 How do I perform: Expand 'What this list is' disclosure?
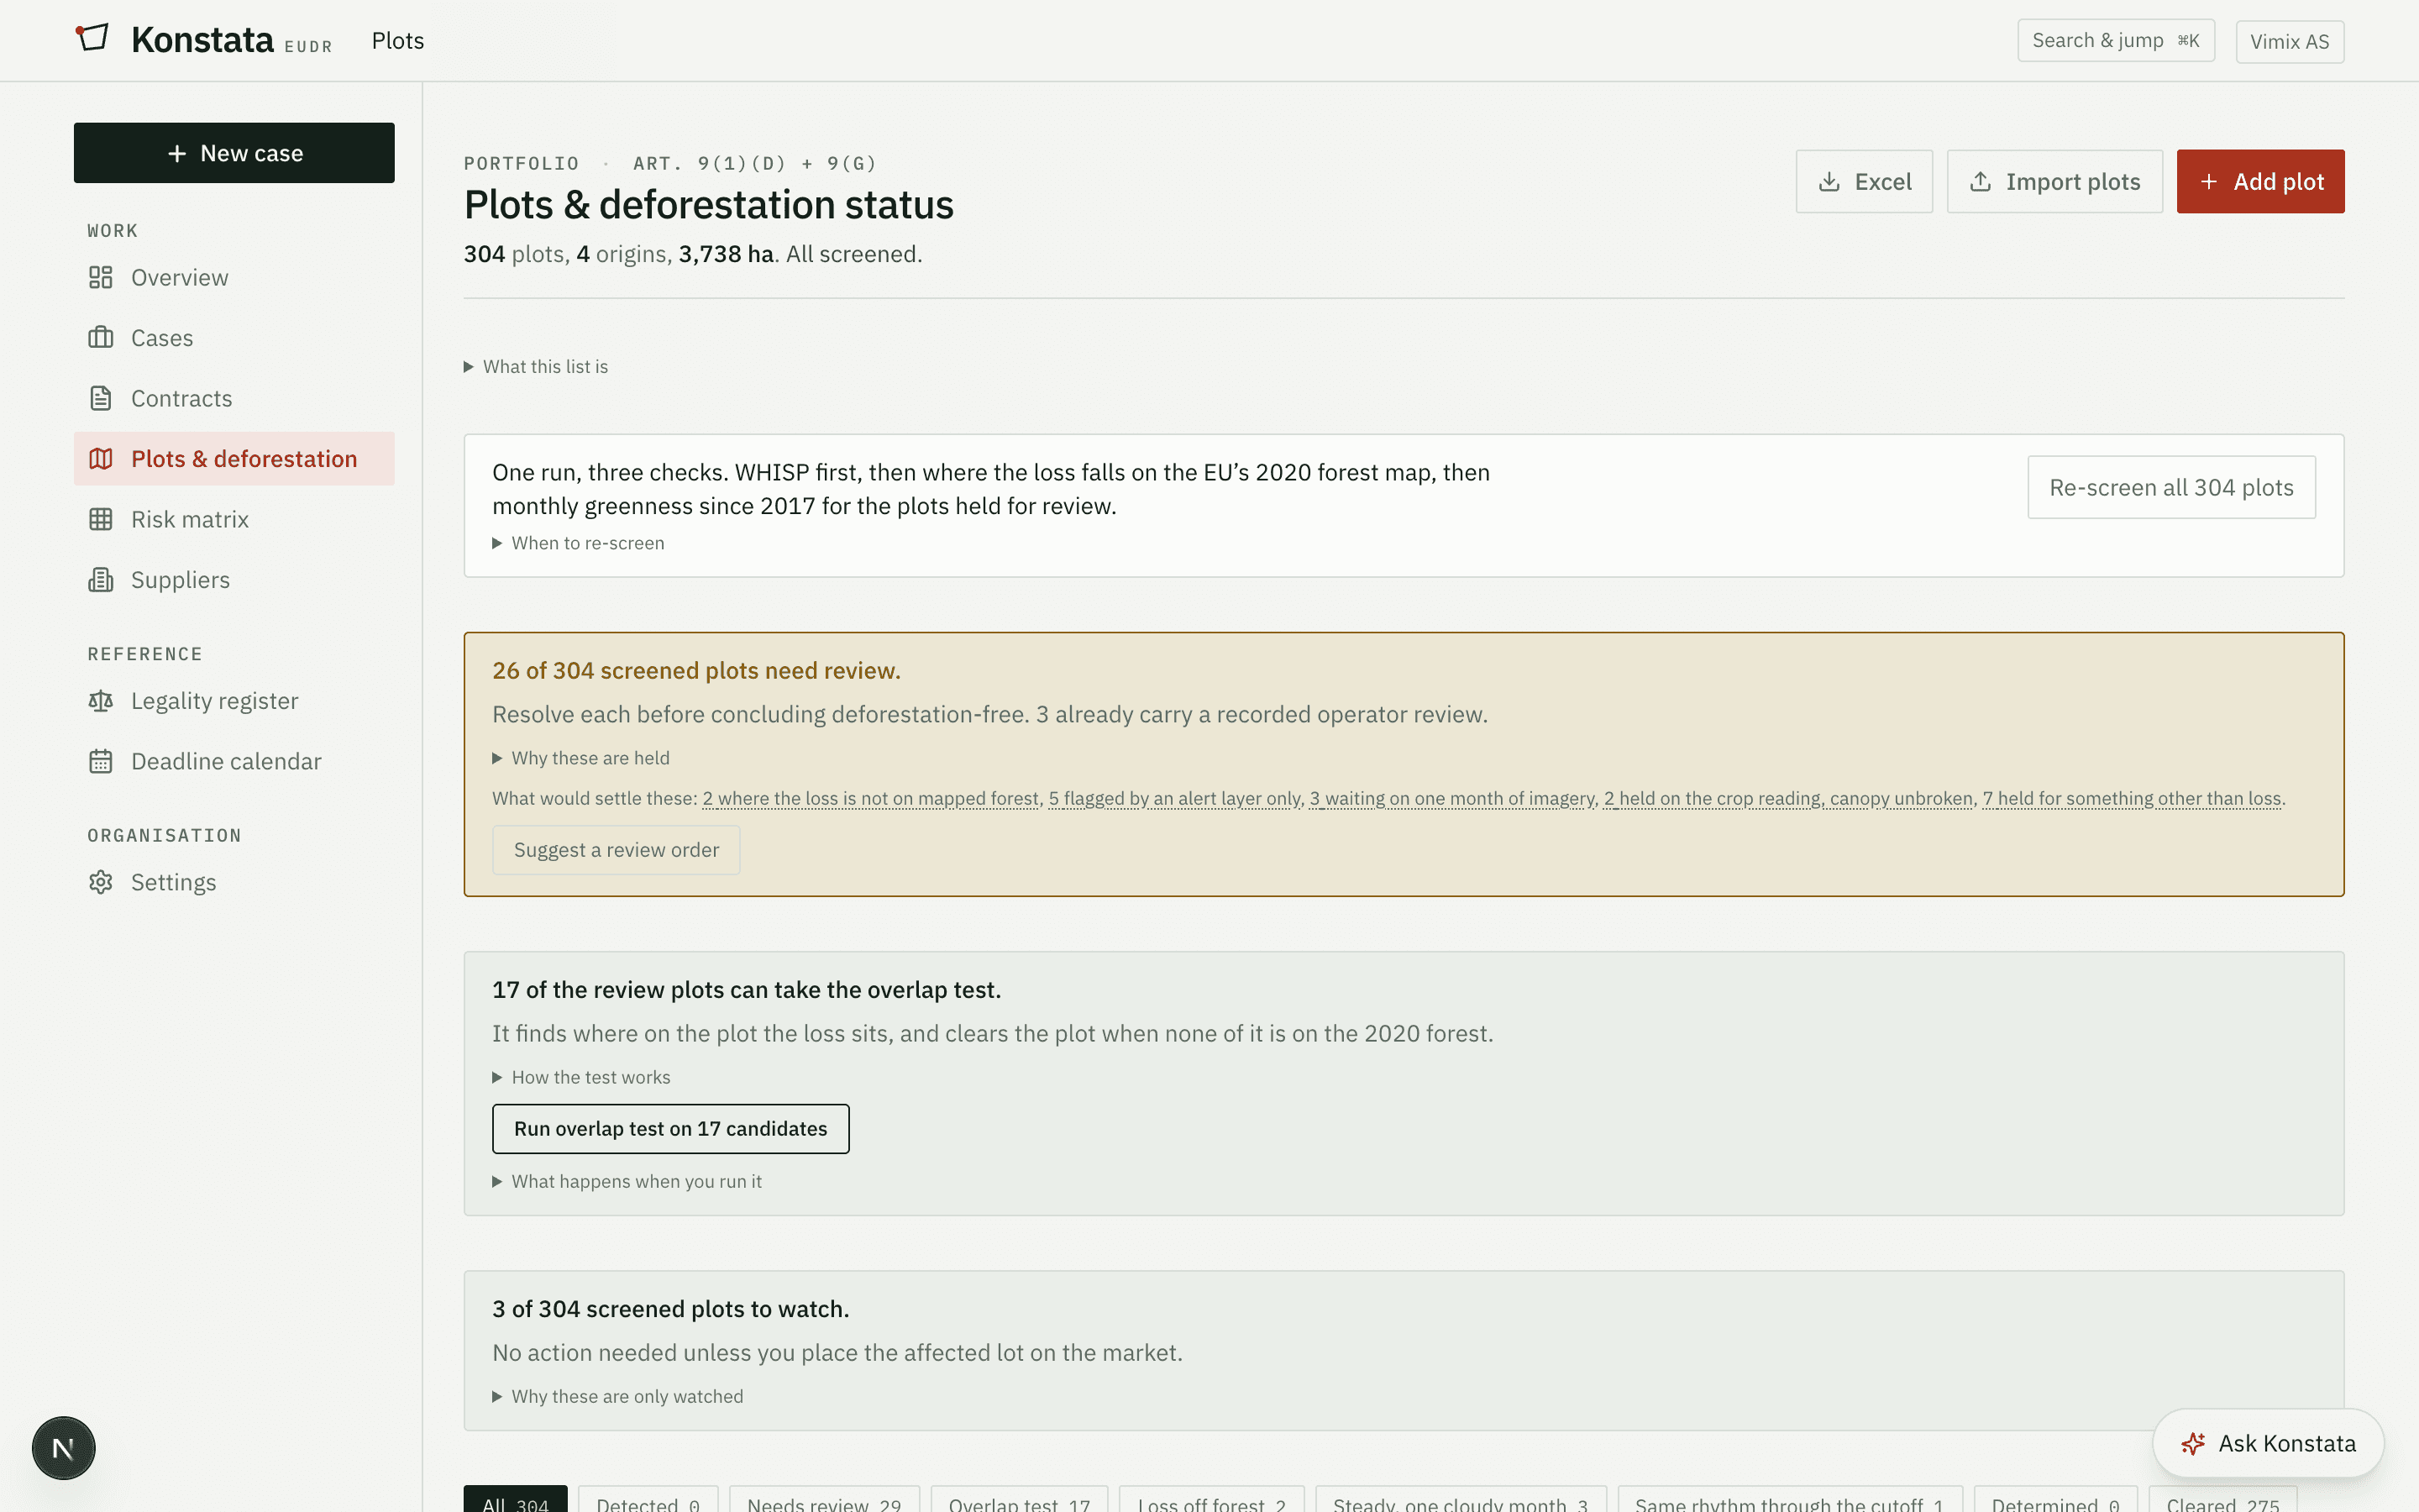536,367
